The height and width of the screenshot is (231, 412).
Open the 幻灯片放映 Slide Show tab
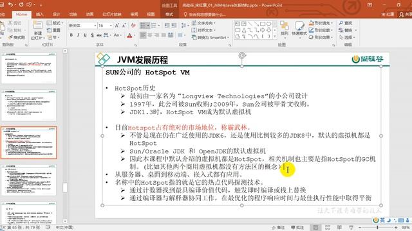[x=112, y=14]
